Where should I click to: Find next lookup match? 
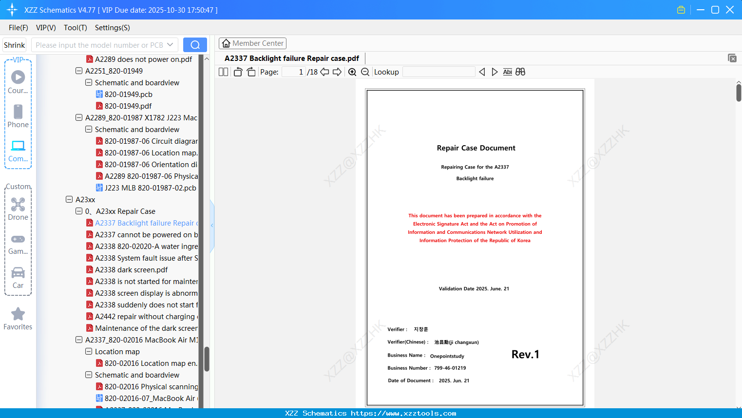[495, 72]
